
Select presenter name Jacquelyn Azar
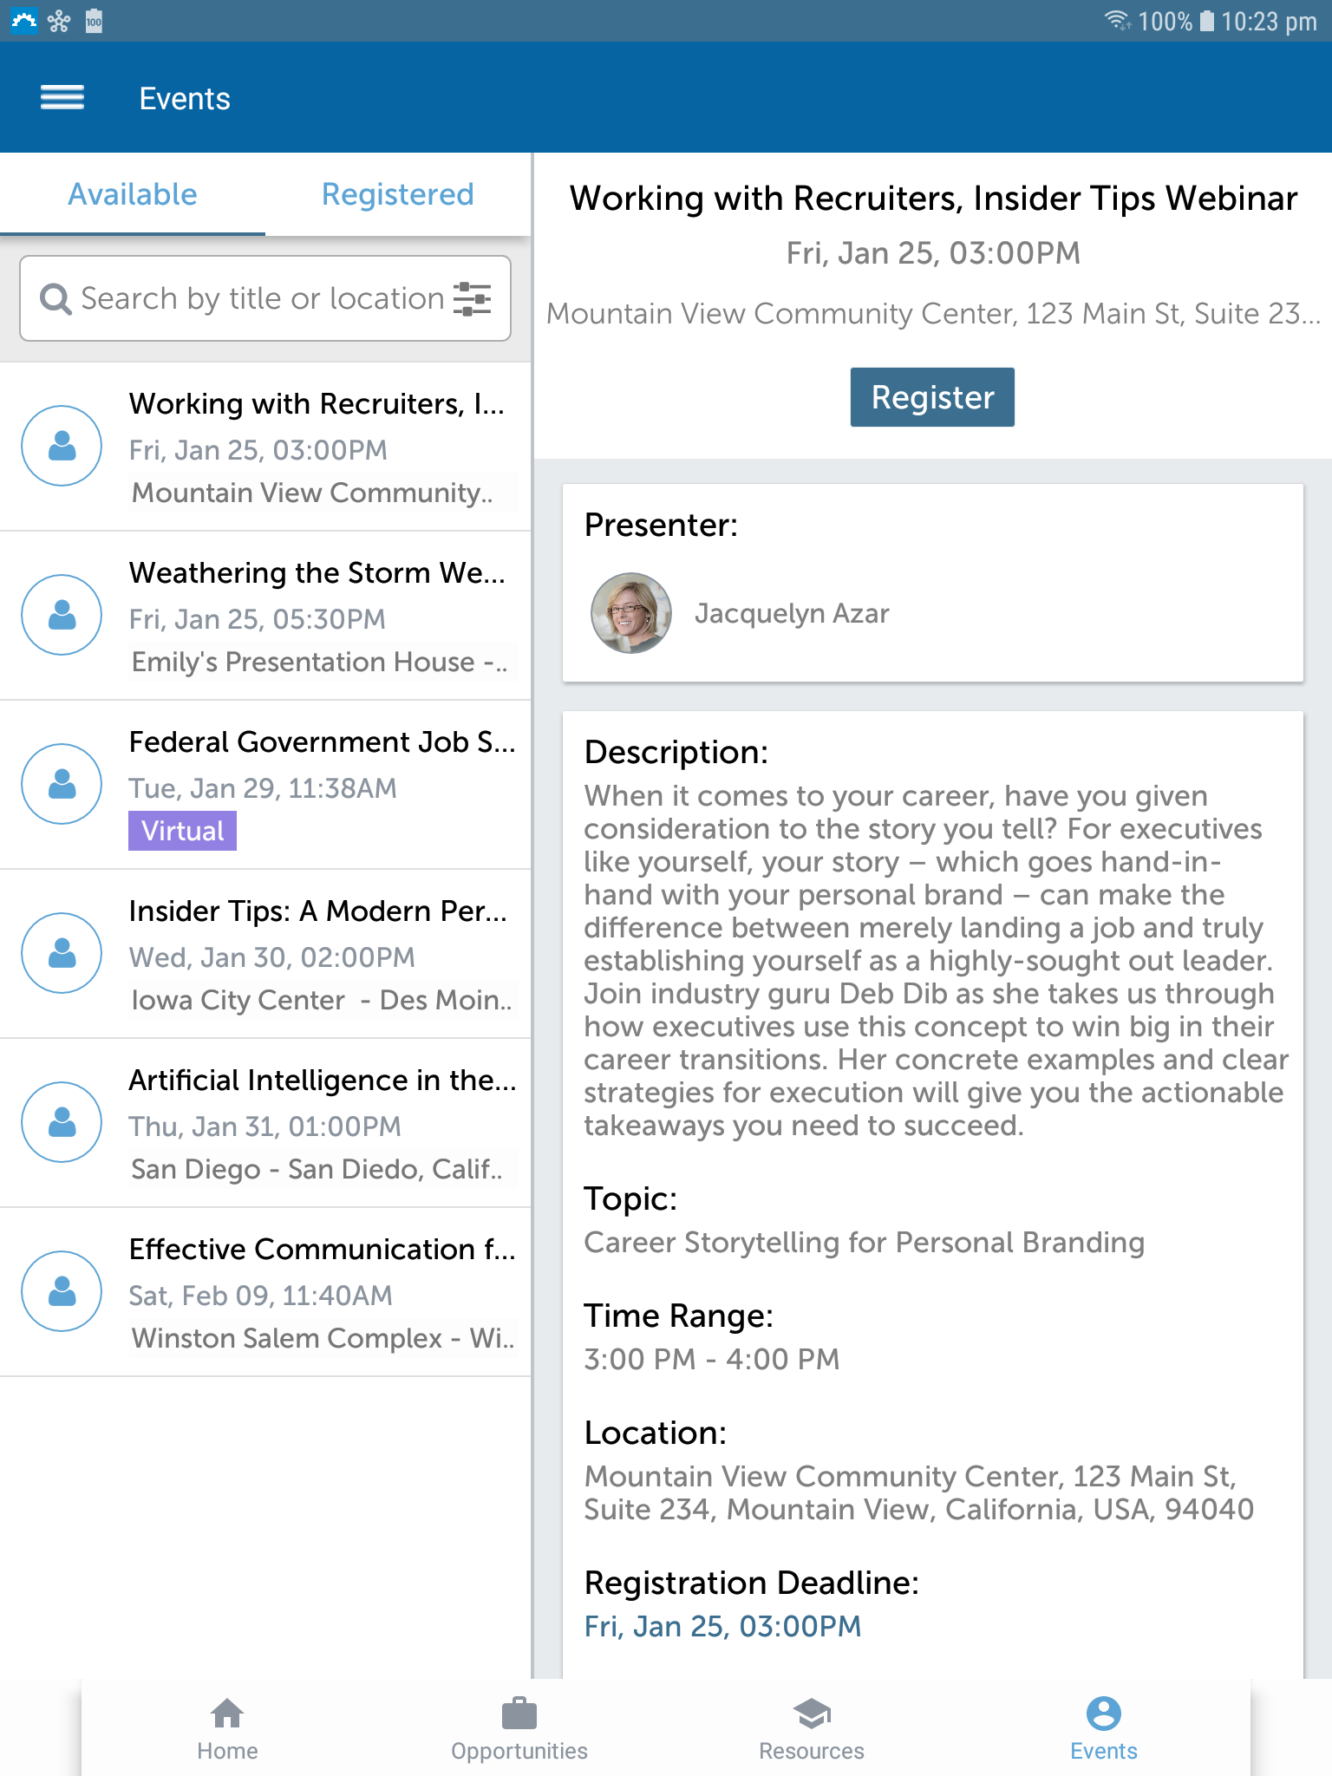(792, 613)
